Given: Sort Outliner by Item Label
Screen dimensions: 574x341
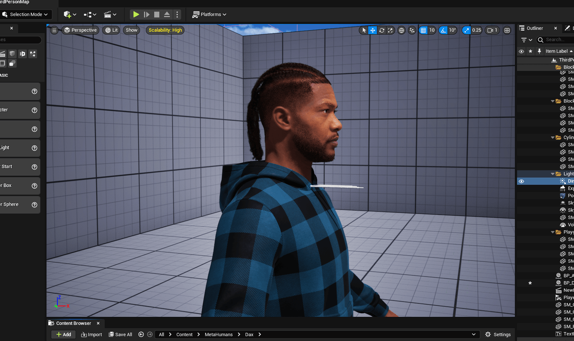Looking at the screenshot, I should pyautogui.click(x=558, y=51).
